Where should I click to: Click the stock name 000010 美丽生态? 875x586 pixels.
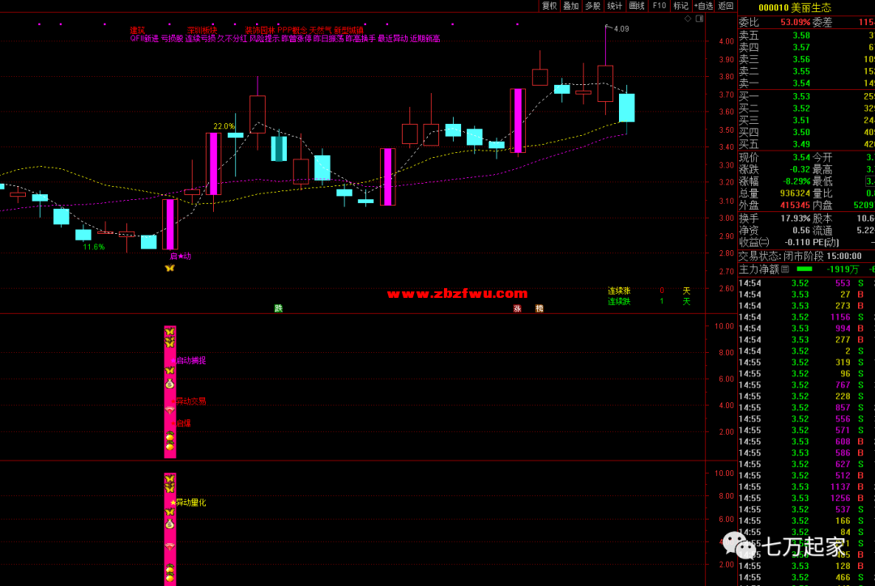(806, 7)
